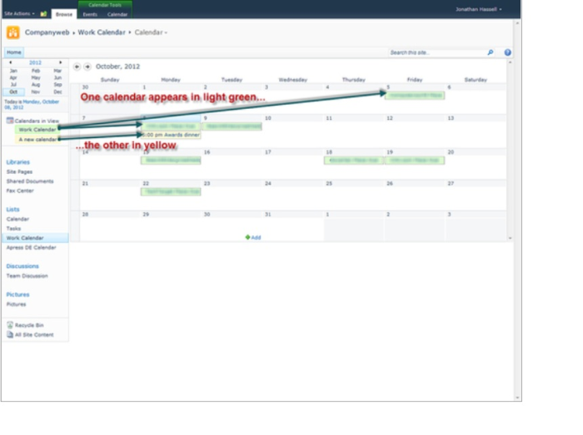Open the green event on Tuesday October 9
583x435 pixels.
[x=232, y=126]
